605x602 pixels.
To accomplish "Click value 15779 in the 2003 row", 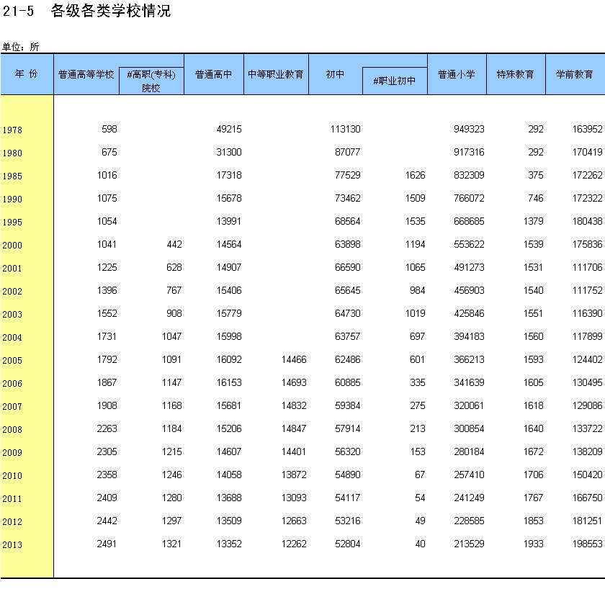I will tap(229, 313).
